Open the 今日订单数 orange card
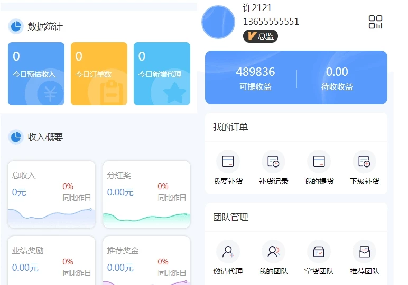Image resolution: width=408 pixels, height=285 pixels. 99,74
